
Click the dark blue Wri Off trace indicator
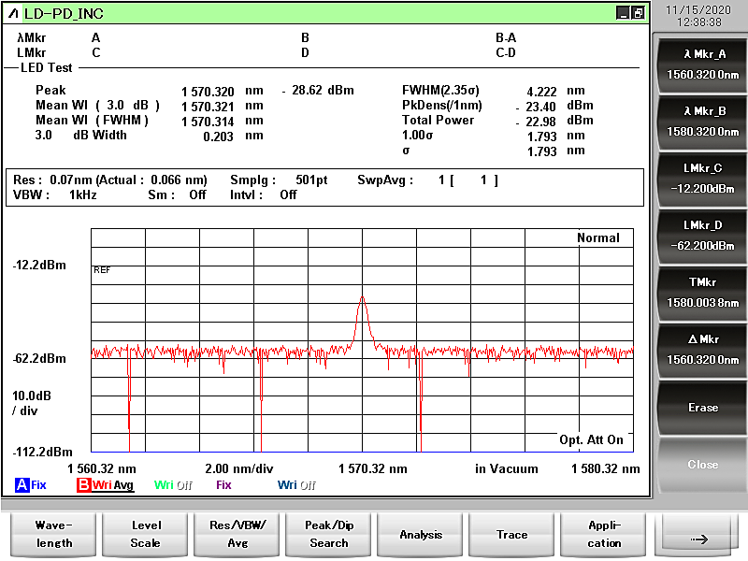tap(296, 485)
